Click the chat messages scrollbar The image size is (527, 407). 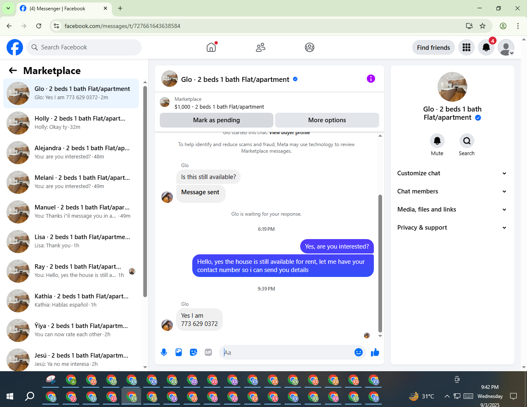click(x=380, y=263)
